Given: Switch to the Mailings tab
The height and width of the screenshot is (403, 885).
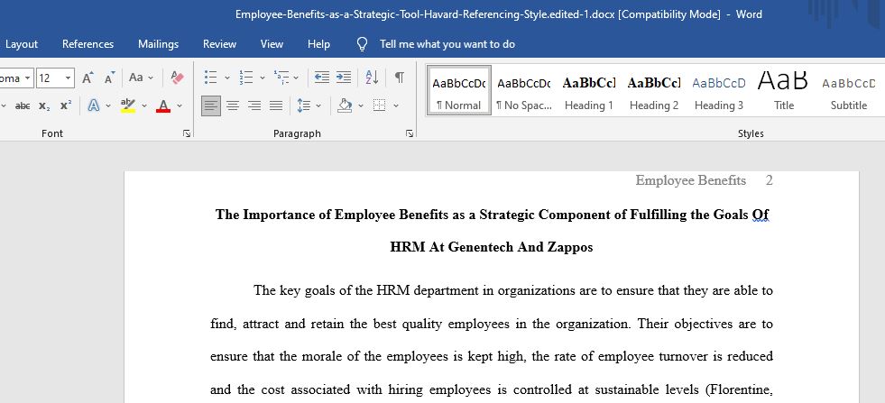Looking at the screenshot, I should tap(158, 44).
